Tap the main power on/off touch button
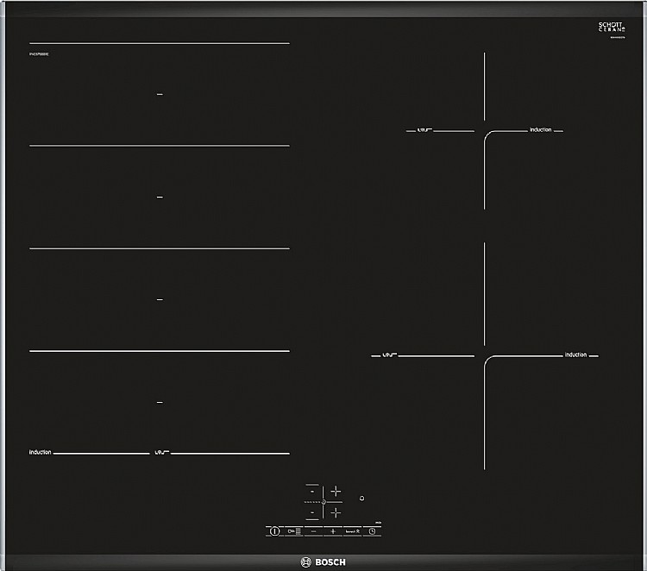The image size is (647, 571). pyautogui.click(x=275, y=531)
